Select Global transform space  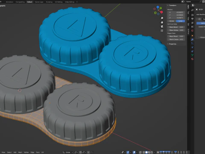click(x=172, y=21)
